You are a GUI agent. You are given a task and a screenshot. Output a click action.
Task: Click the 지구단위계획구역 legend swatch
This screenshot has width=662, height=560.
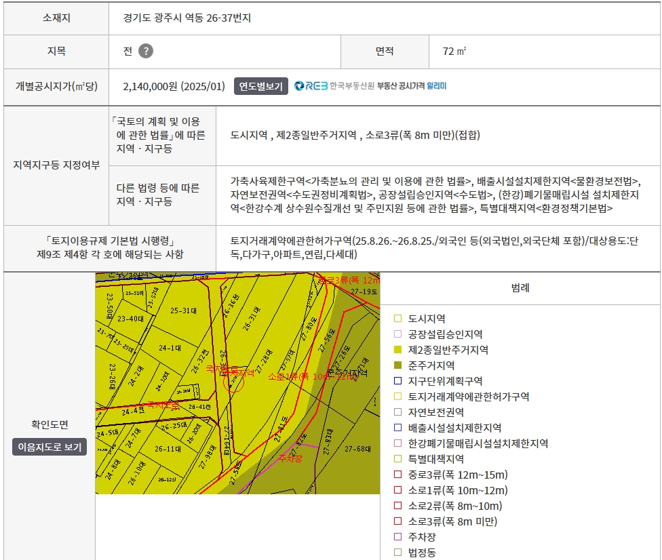(397, 380)
